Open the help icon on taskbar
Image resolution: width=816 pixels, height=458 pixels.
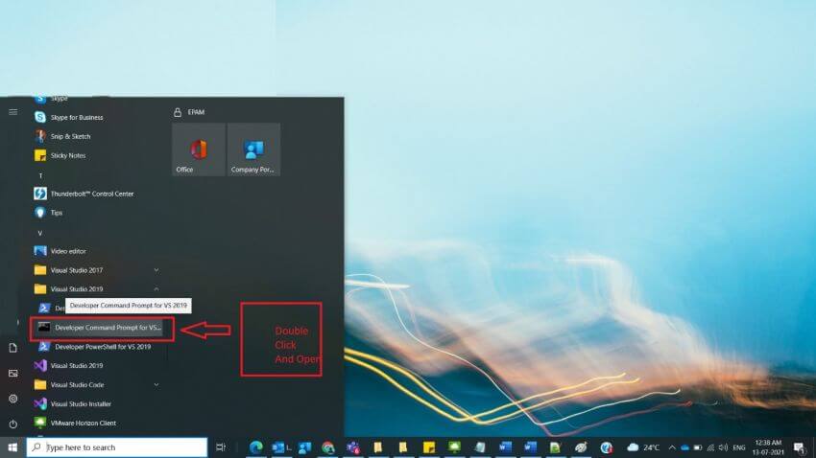607,447
